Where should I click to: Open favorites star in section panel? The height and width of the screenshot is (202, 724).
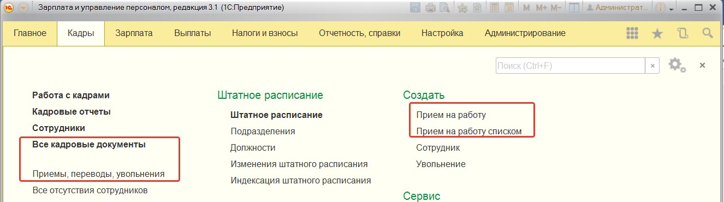pyautogui.click(x=657, y=33)
